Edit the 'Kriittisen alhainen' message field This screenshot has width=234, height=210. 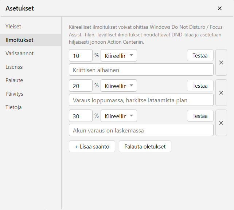tap(141, 70)
